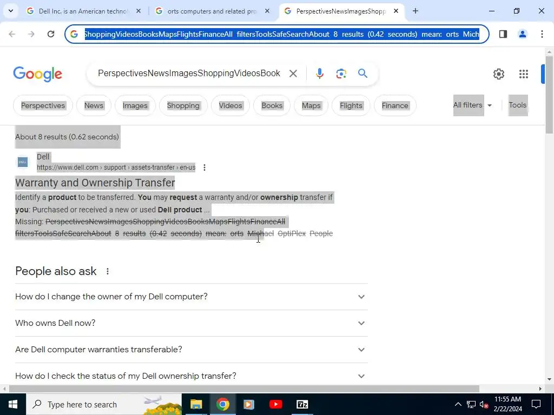Select the Videos filter chip
The height and width of the screenshot is (415, 554).
[230, 105]
